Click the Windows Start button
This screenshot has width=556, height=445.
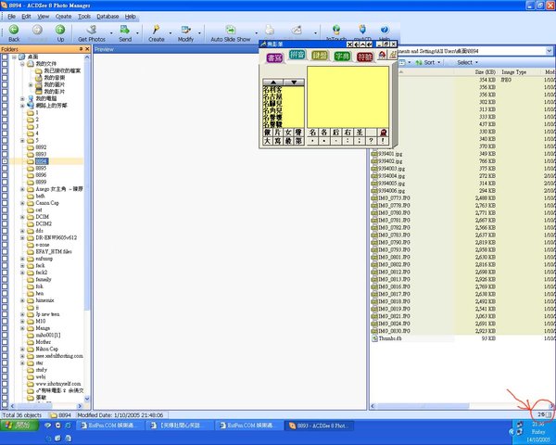coord(19,426)
